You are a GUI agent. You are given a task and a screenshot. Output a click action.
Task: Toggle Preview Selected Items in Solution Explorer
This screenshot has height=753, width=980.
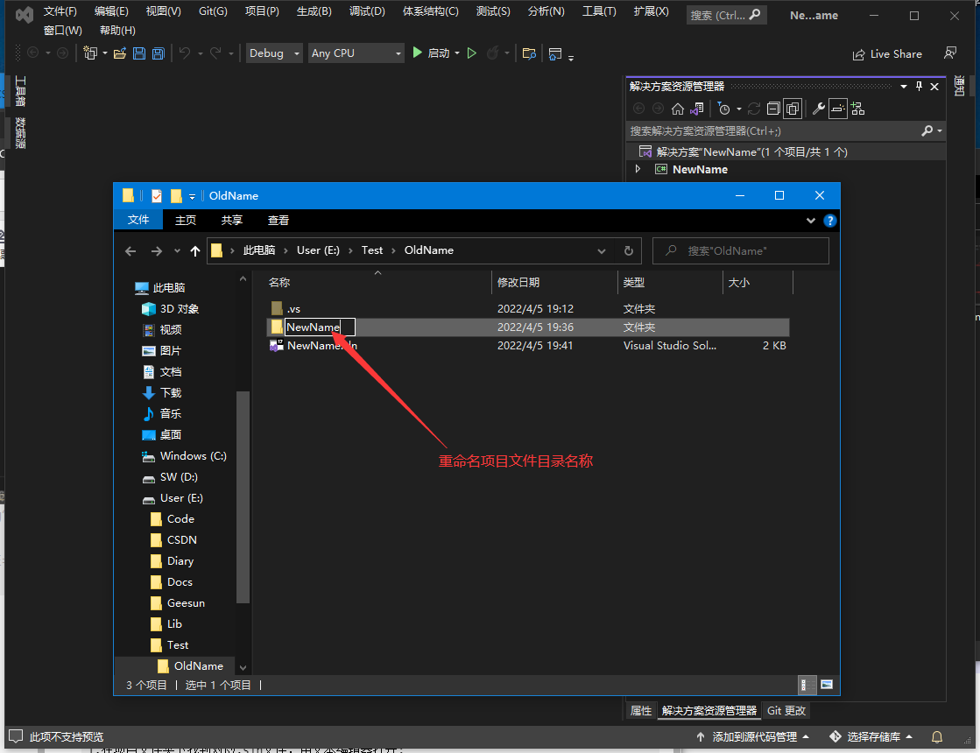837,109
